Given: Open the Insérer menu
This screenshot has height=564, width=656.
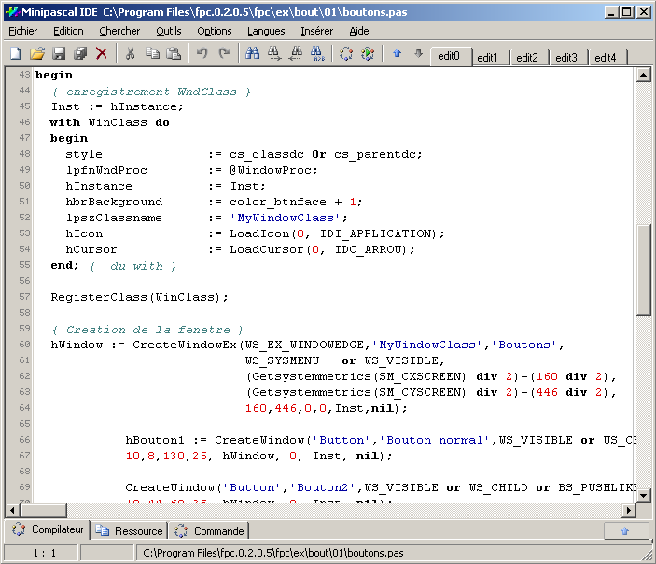Looking at the screenshot, I should click(316, 31).
